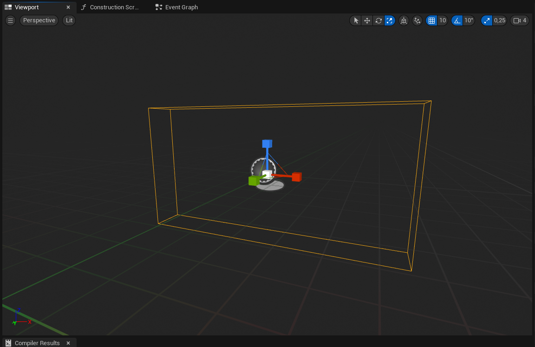This screenshot has height=347, width=535.
Task: Choose the Select objects cursor tool
Action: click(356, 20)
